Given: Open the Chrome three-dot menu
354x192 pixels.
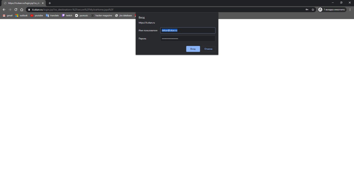Looking at the screenshot, I should 350,9.
